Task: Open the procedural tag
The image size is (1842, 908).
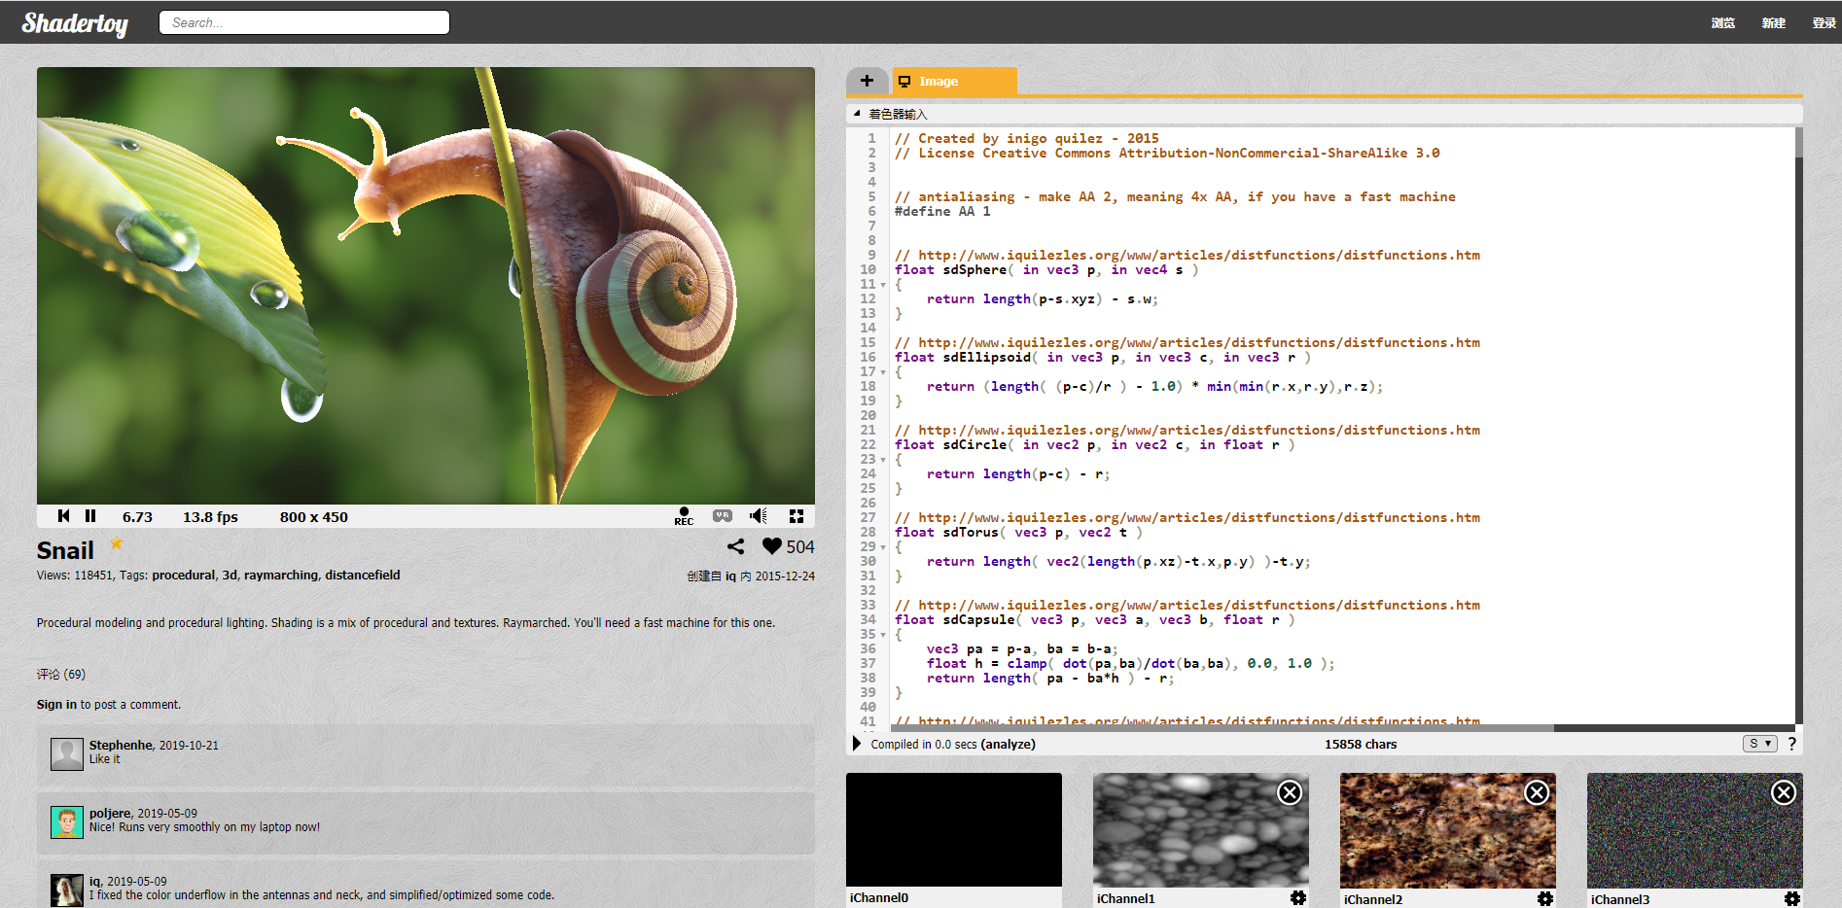Action: [183, 576]
